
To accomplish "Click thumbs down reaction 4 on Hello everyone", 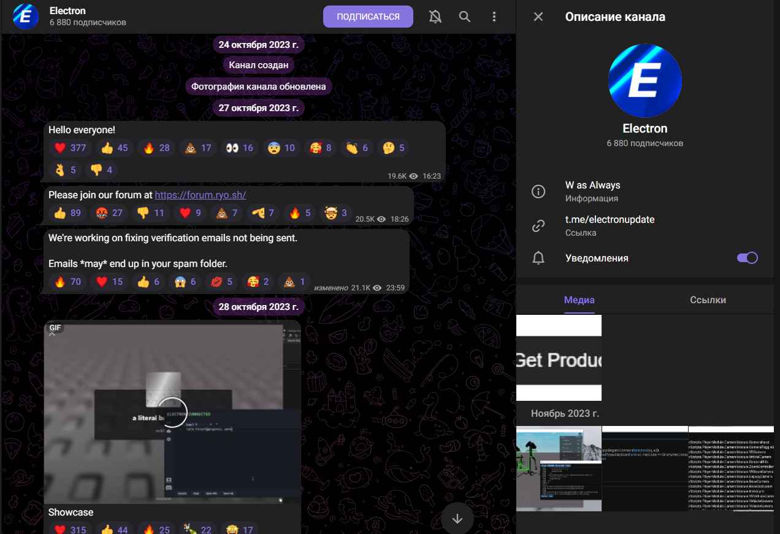I will [x=102, y=169].
